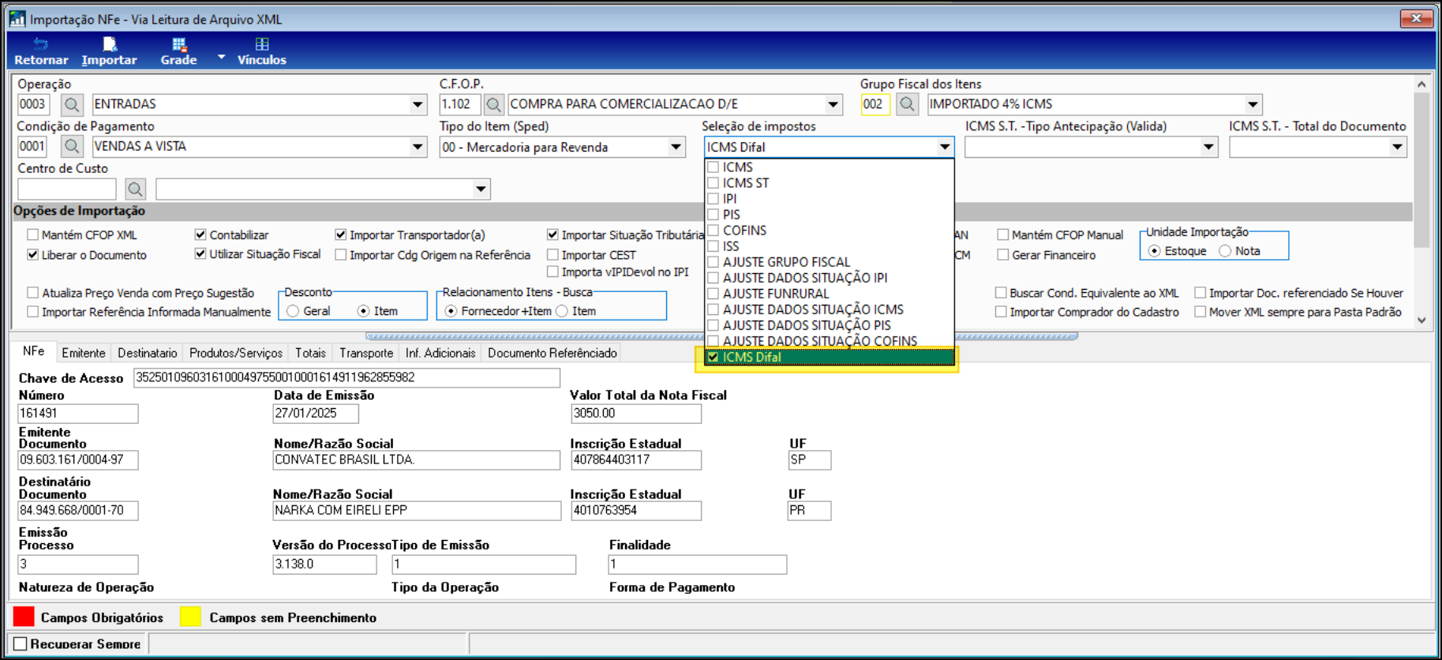This screenshot has height=660, width=1442.
Task: Enable Recuperar Sempre checkbox
Action: point(21,643)
